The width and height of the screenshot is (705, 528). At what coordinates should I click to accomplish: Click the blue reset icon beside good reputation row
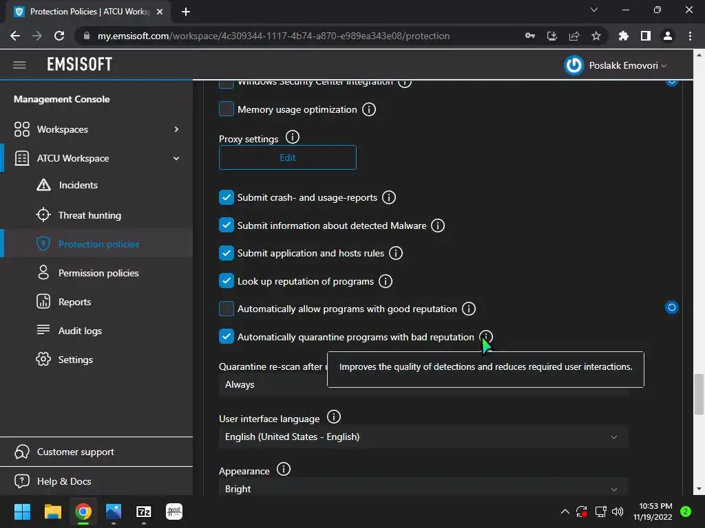671,307
